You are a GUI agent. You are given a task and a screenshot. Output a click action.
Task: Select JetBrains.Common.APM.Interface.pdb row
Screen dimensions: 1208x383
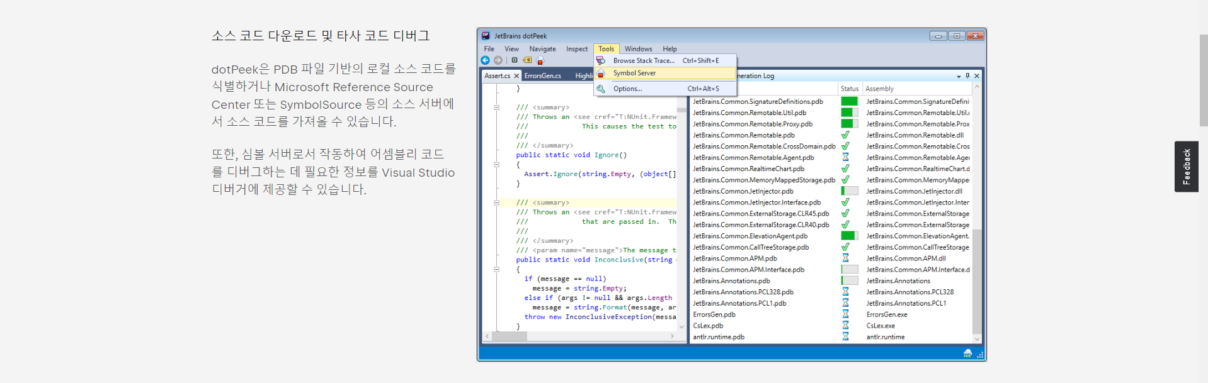(x=831, y=270)
